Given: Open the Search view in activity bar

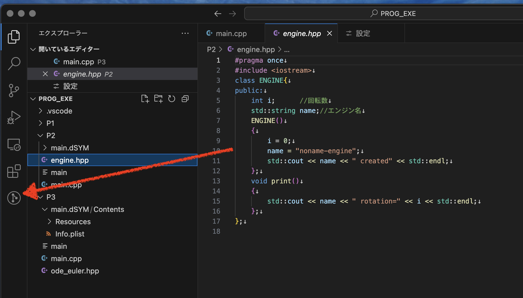Looking at the screenshot, I should tap(14, 63).
